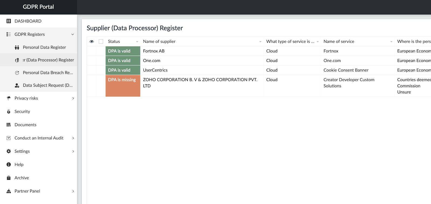
Task: Expand the Privacy risks submenu
Action: click(x=73, y=98)
